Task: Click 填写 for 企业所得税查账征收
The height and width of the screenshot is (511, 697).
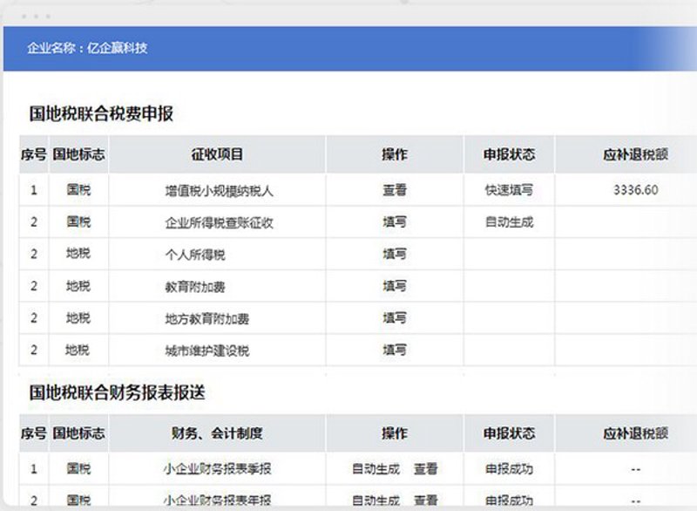Action: tap(395, 221)
